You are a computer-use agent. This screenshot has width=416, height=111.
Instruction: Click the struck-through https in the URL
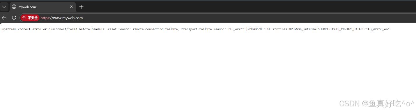coord(45,18)
